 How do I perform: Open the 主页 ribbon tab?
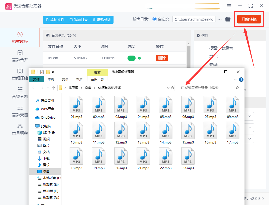pos(51,80)
